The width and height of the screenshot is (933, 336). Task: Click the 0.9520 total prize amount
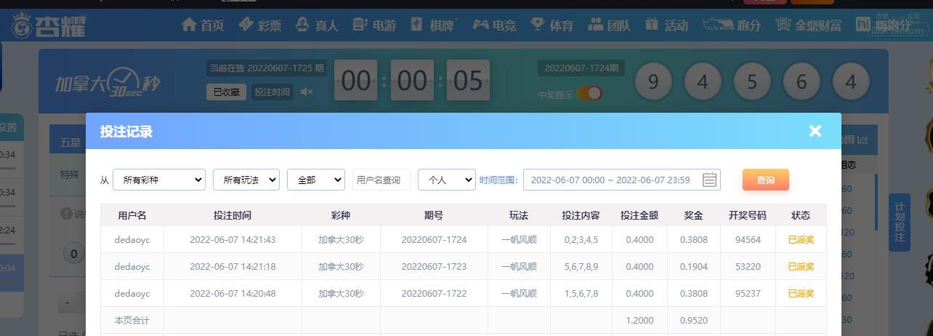pos(694,320)
